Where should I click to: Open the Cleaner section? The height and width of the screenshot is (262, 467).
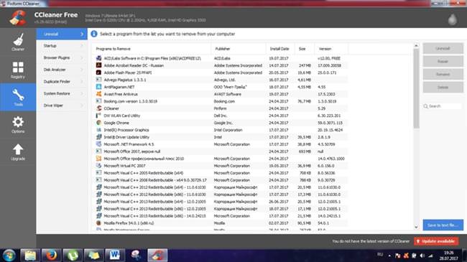tap(18, 42)
